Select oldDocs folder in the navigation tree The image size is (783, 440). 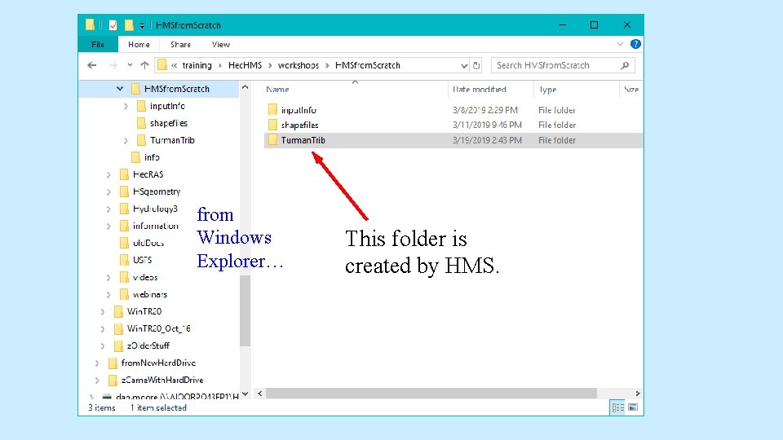pyautogui.click(x=148, y=243)
